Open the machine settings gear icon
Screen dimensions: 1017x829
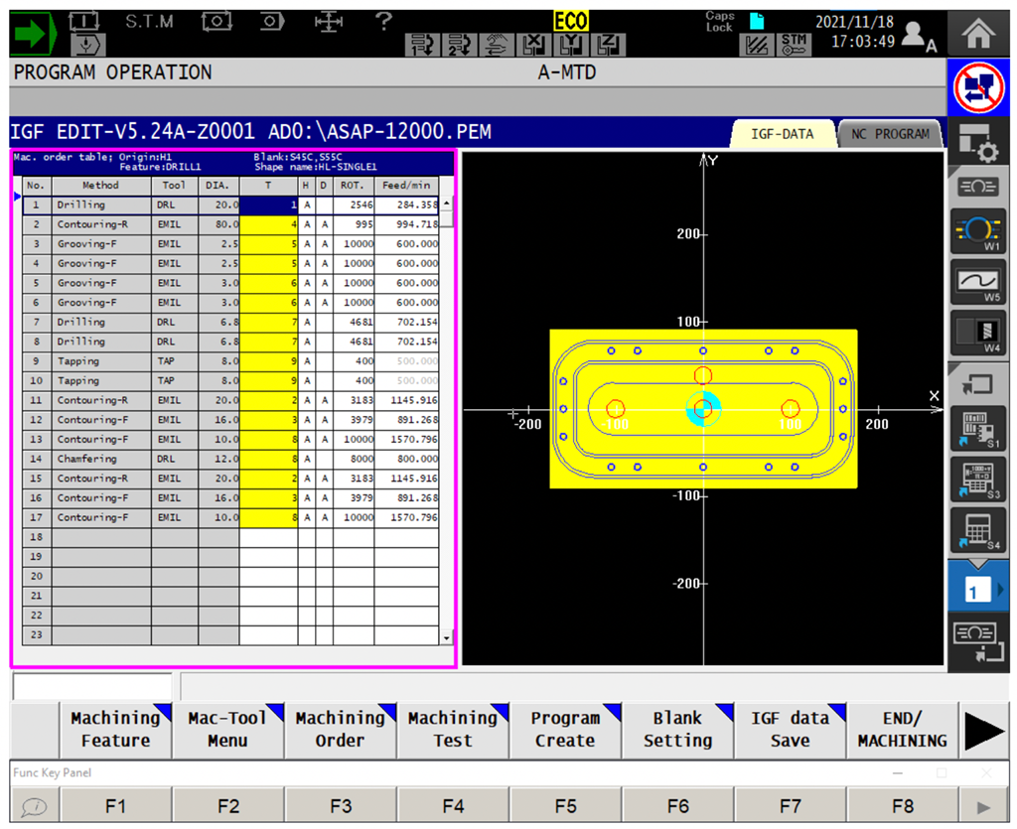point(978,141)
